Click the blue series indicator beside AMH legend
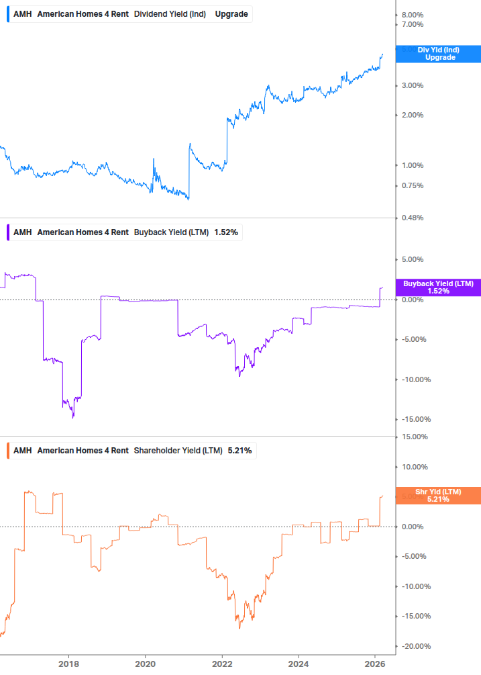The width and height of the screenshot is (481, 675). tap(7, 13)
